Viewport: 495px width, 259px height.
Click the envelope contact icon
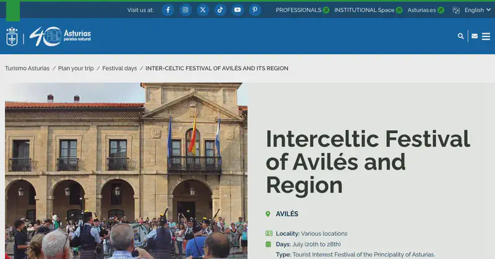click(475, 36)
